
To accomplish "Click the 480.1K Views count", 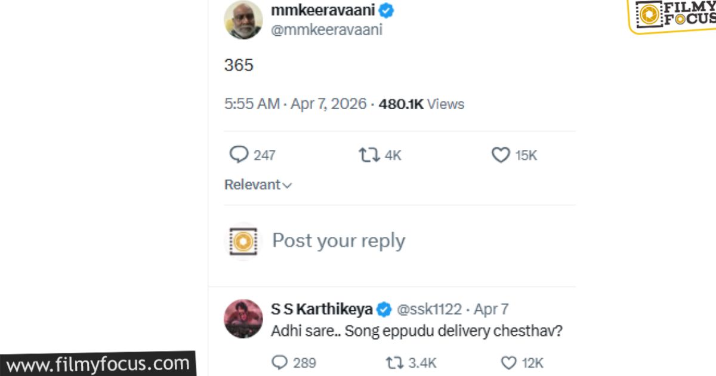I will click(421, 104).
